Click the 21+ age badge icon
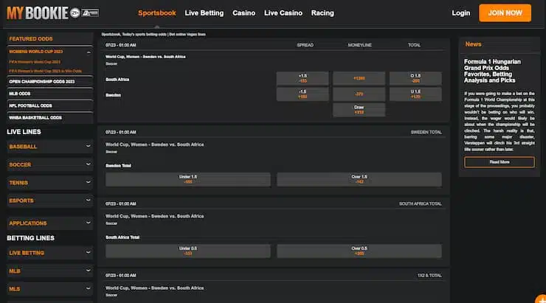Viewport: 546px width, 303px height. 75,13
